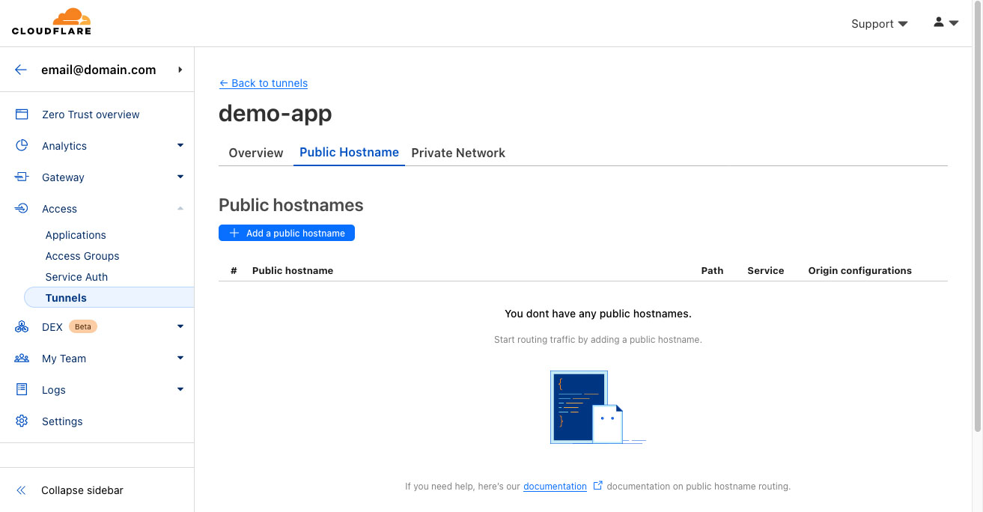983x512 pixels.
Task: Click the My Team people icon
Action: 22,359
